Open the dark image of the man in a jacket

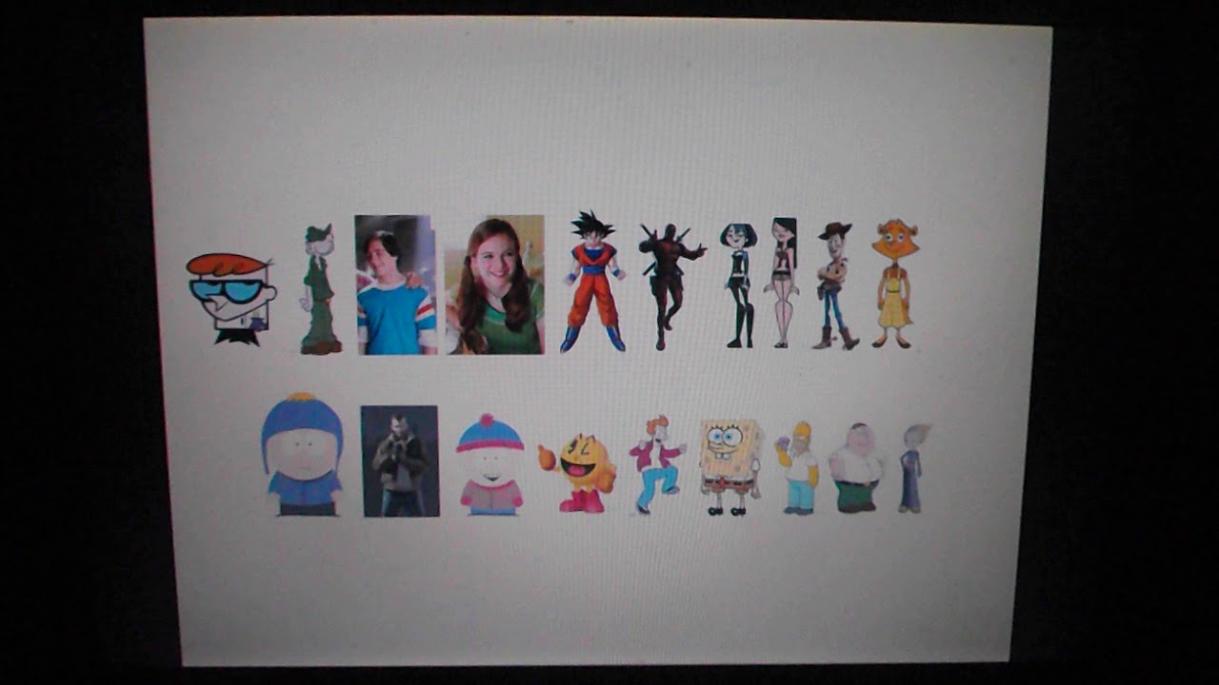[x=400, y=461]
